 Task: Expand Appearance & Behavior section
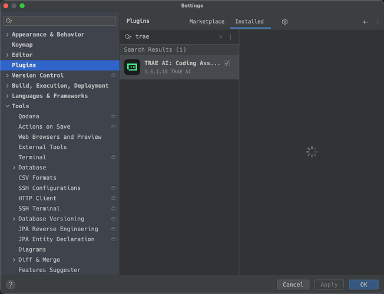tap(7, 35)
